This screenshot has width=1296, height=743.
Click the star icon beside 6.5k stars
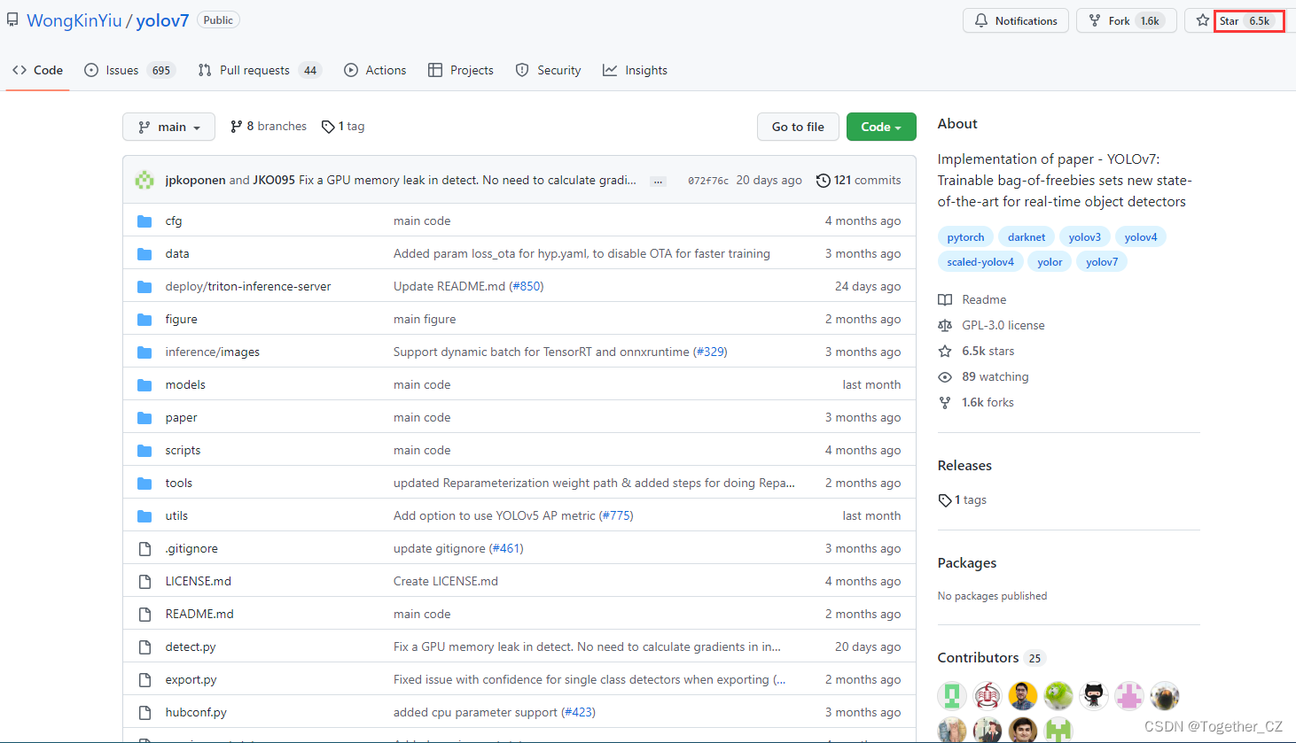click(x=945, y=351)
